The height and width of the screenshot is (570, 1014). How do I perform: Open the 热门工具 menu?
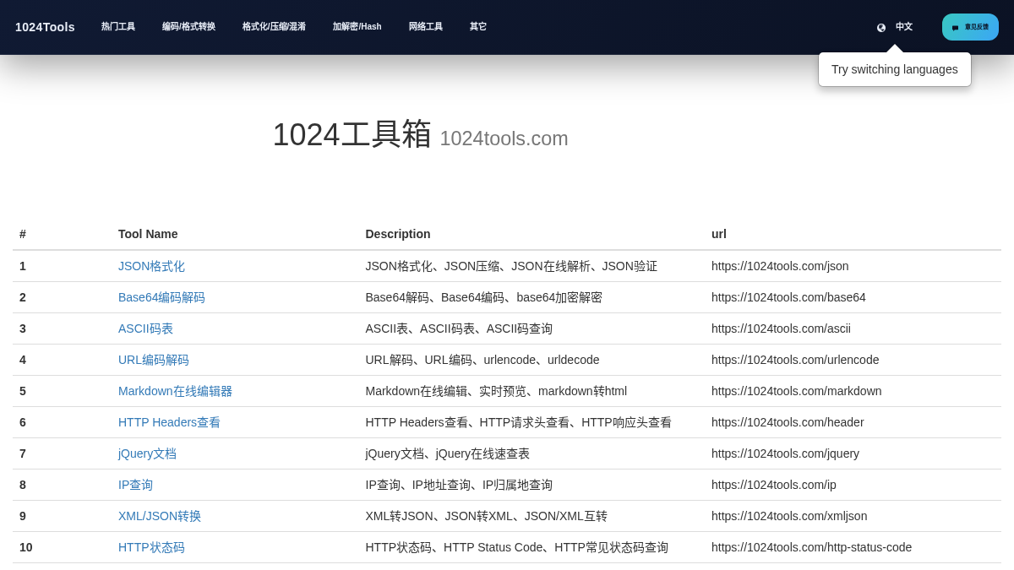(118, 27)
